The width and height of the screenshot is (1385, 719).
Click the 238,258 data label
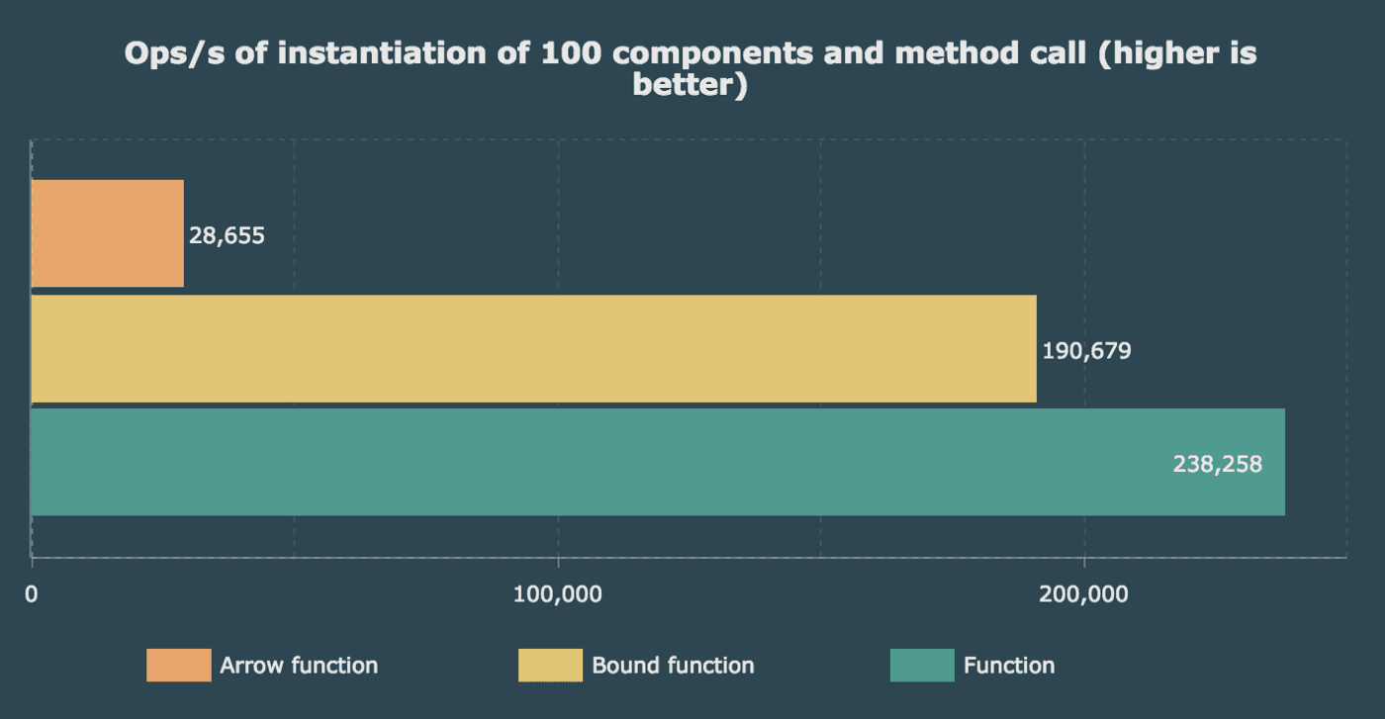point(1219,463)
